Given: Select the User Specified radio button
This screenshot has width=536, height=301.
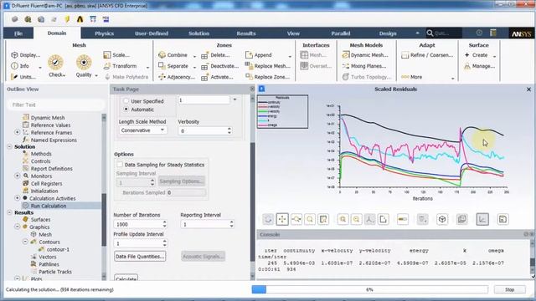Looking at the screenshot, I should pyautogui.click(x=126, y=101).
